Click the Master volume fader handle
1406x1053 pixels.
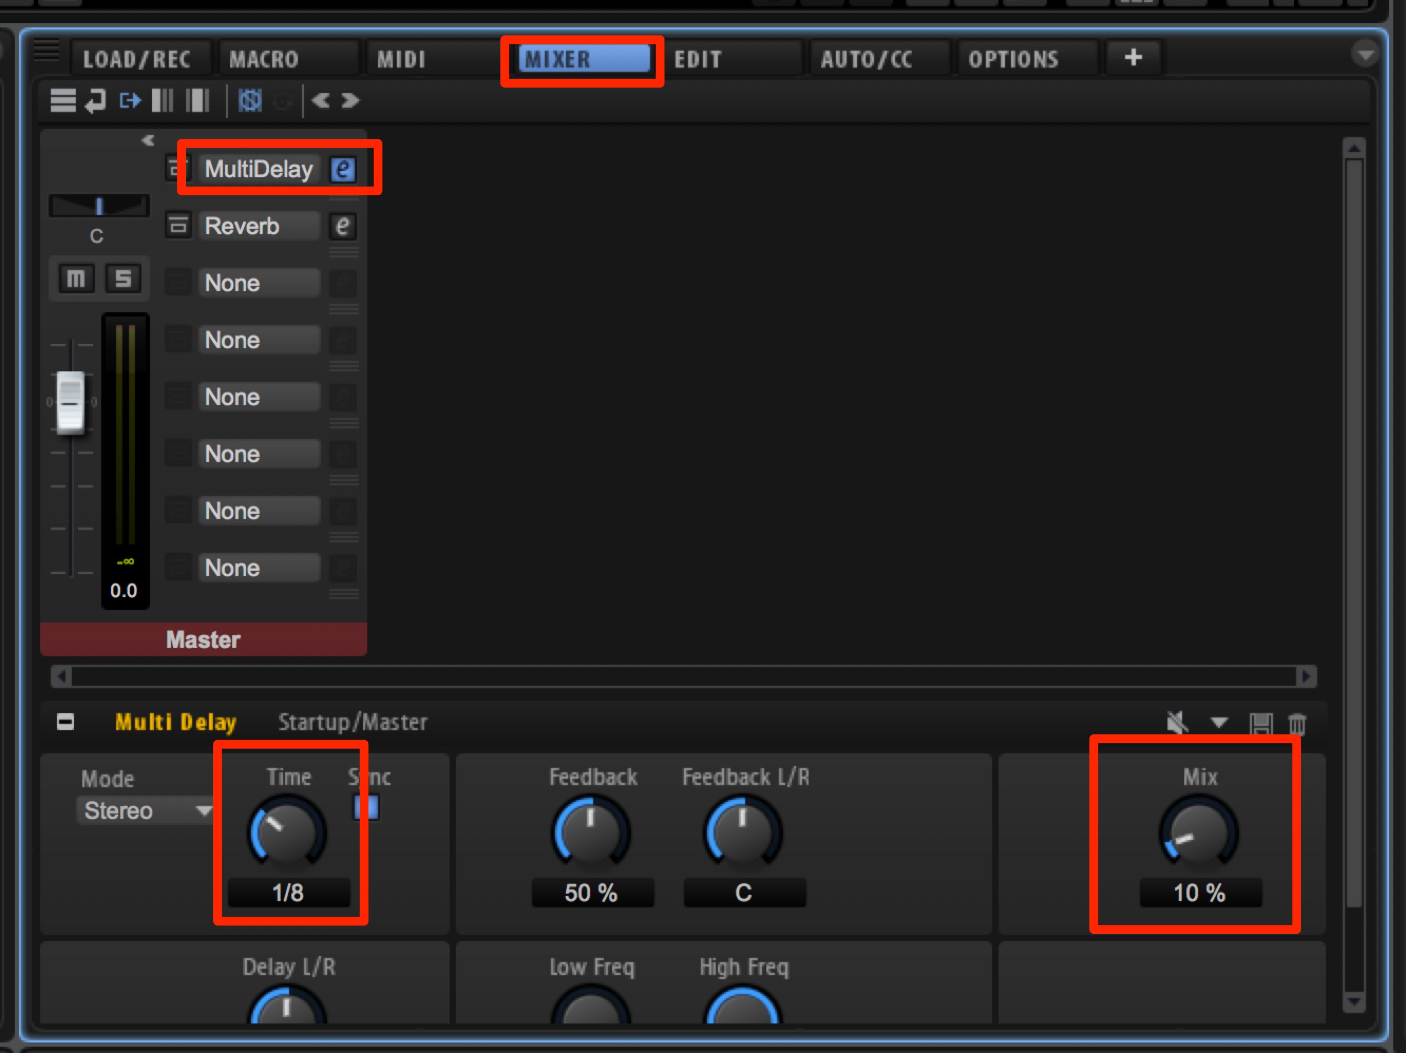pyautogui.click(x=71, y=403)
